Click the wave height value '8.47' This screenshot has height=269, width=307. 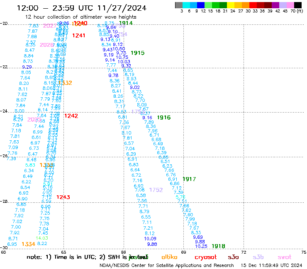29,50
